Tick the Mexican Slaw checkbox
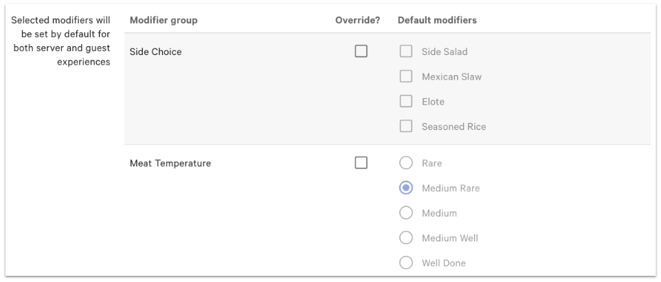661x282 pixels. (406, 76)
